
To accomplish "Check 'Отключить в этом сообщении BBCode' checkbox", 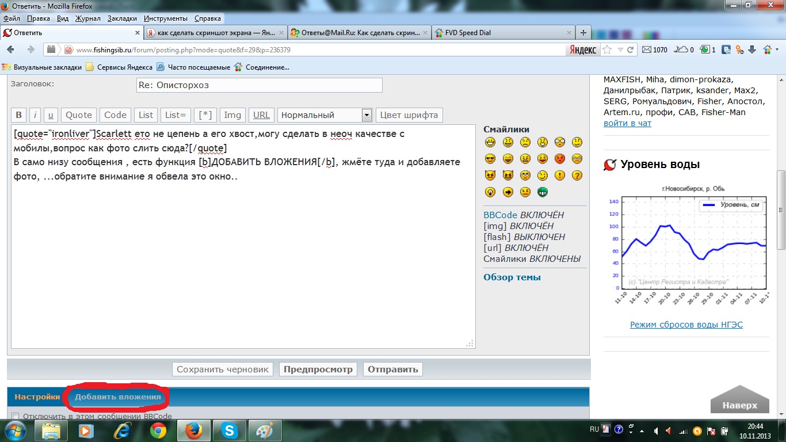I will [16, 416].
